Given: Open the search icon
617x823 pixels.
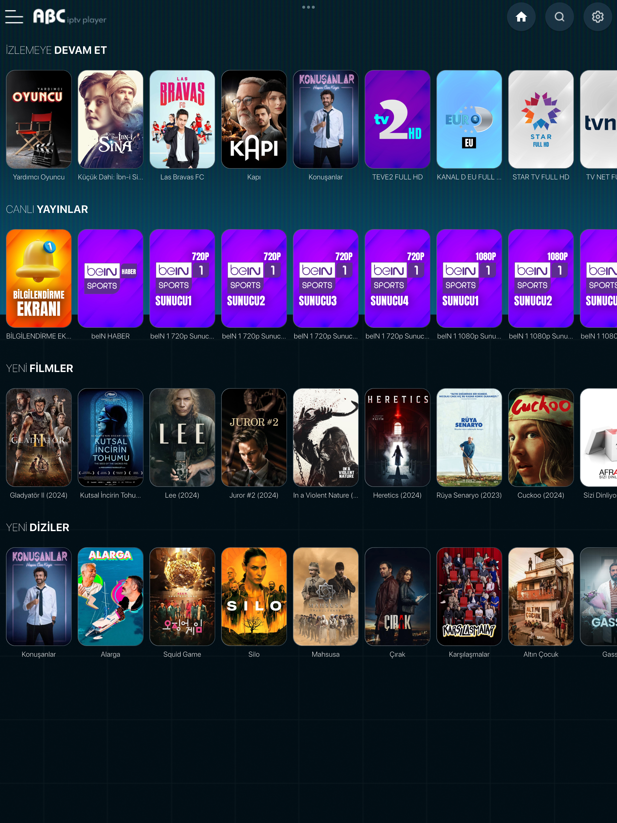Looking at the screenshot, I should [559, 17].
